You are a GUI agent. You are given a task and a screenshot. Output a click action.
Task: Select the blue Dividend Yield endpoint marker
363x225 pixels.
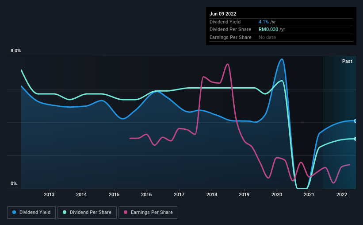[355, 121]
